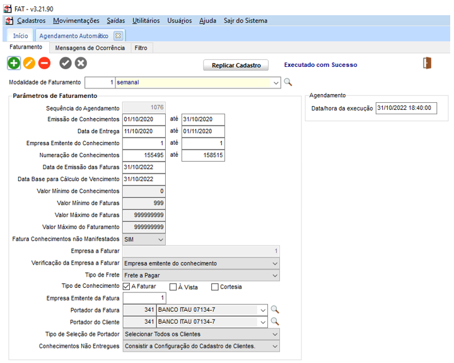Click the Data/hora da execução field
This screenshot has width=454, height=363.
[x=405, y=108]
